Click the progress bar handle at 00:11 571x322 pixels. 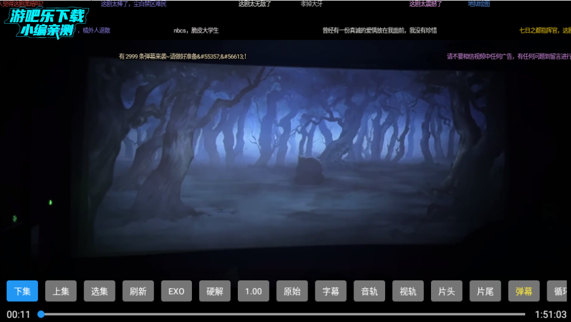[x=41, y=314]
